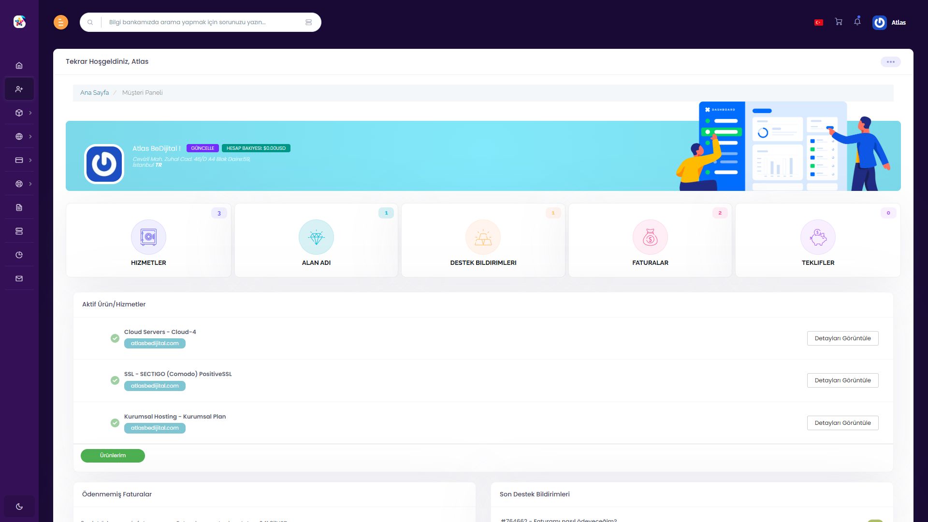Open the TEKLIFLER card
Screen dimensions: 928x522
818,240
